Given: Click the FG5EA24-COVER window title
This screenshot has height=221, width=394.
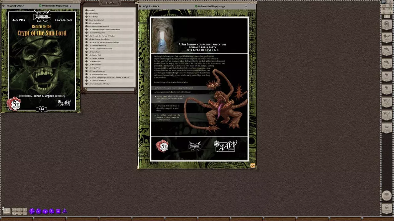Looking at the screenshot, I should point(15,6).
